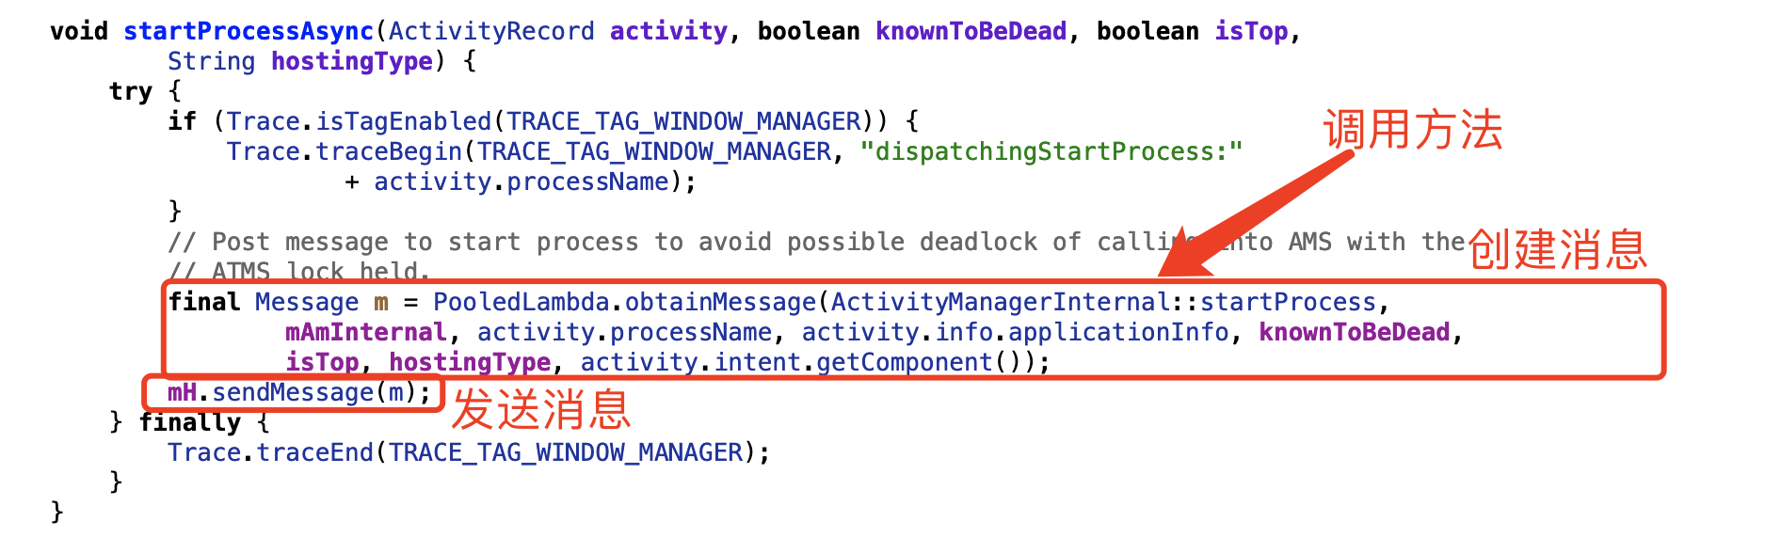
Task: Click activity.info.applicationInfo argument
Action: tap(1015, 332)
